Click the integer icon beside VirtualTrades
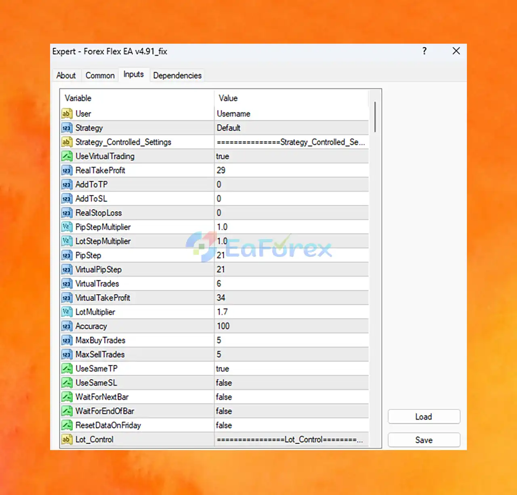The width and height of the screenshot is (517, 495). point(67,283)
